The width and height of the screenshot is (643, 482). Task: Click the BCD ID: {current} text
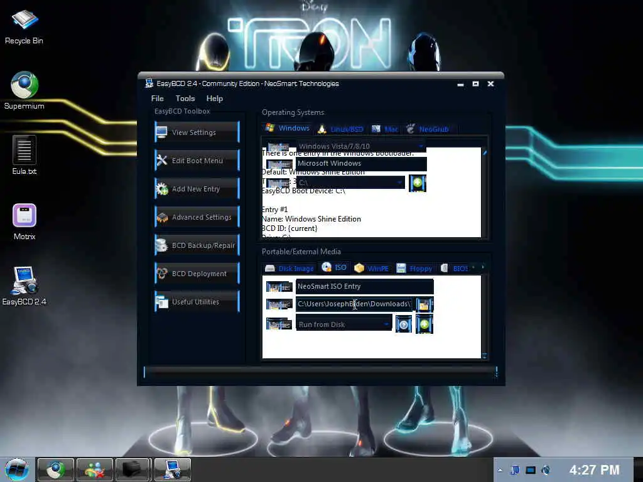(289, 228)
